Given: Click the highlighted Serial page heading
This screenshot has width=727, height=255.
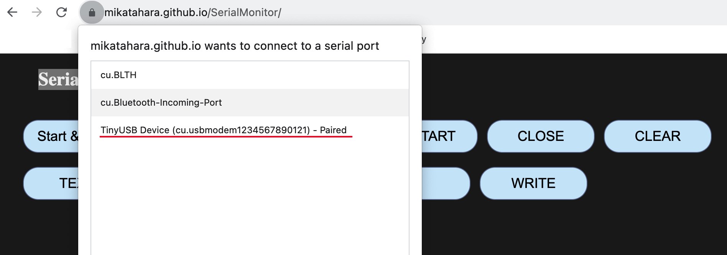Looking at the screenshot, I should tap(58, 80).
